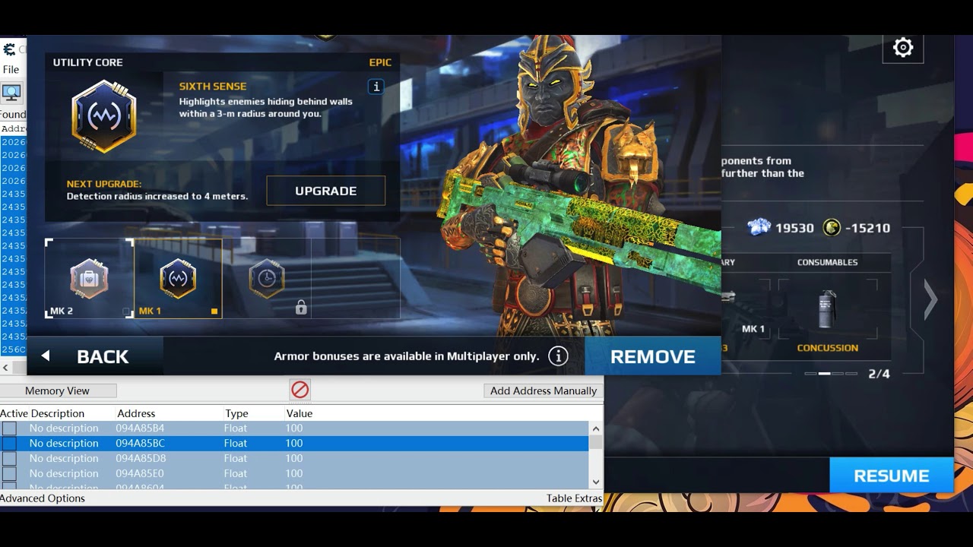Click the CONSUMABLES heading
Image resolution: width=973 pixels, height=547 pixels.
coord(827,262)
